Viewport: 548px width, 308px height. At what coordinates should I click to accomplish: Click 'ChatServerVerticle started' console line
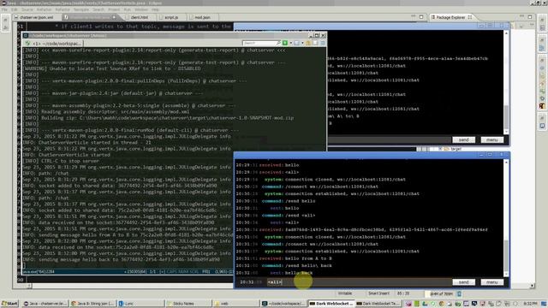(x=67, y=155)
